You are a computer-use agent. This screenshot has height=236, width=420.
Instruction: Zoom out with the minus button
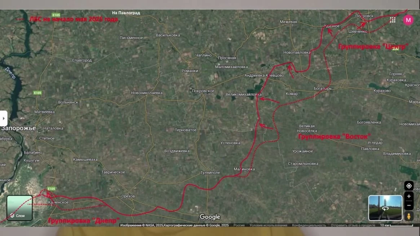pos(409,206)
